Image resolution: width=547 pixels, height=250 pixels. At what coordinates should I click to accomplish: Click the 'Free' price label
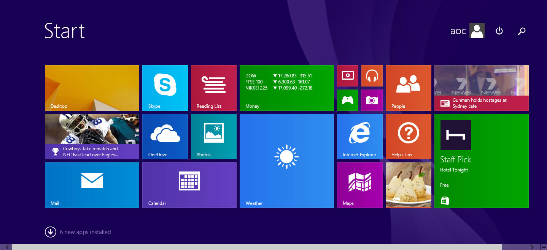pos(444,185)
